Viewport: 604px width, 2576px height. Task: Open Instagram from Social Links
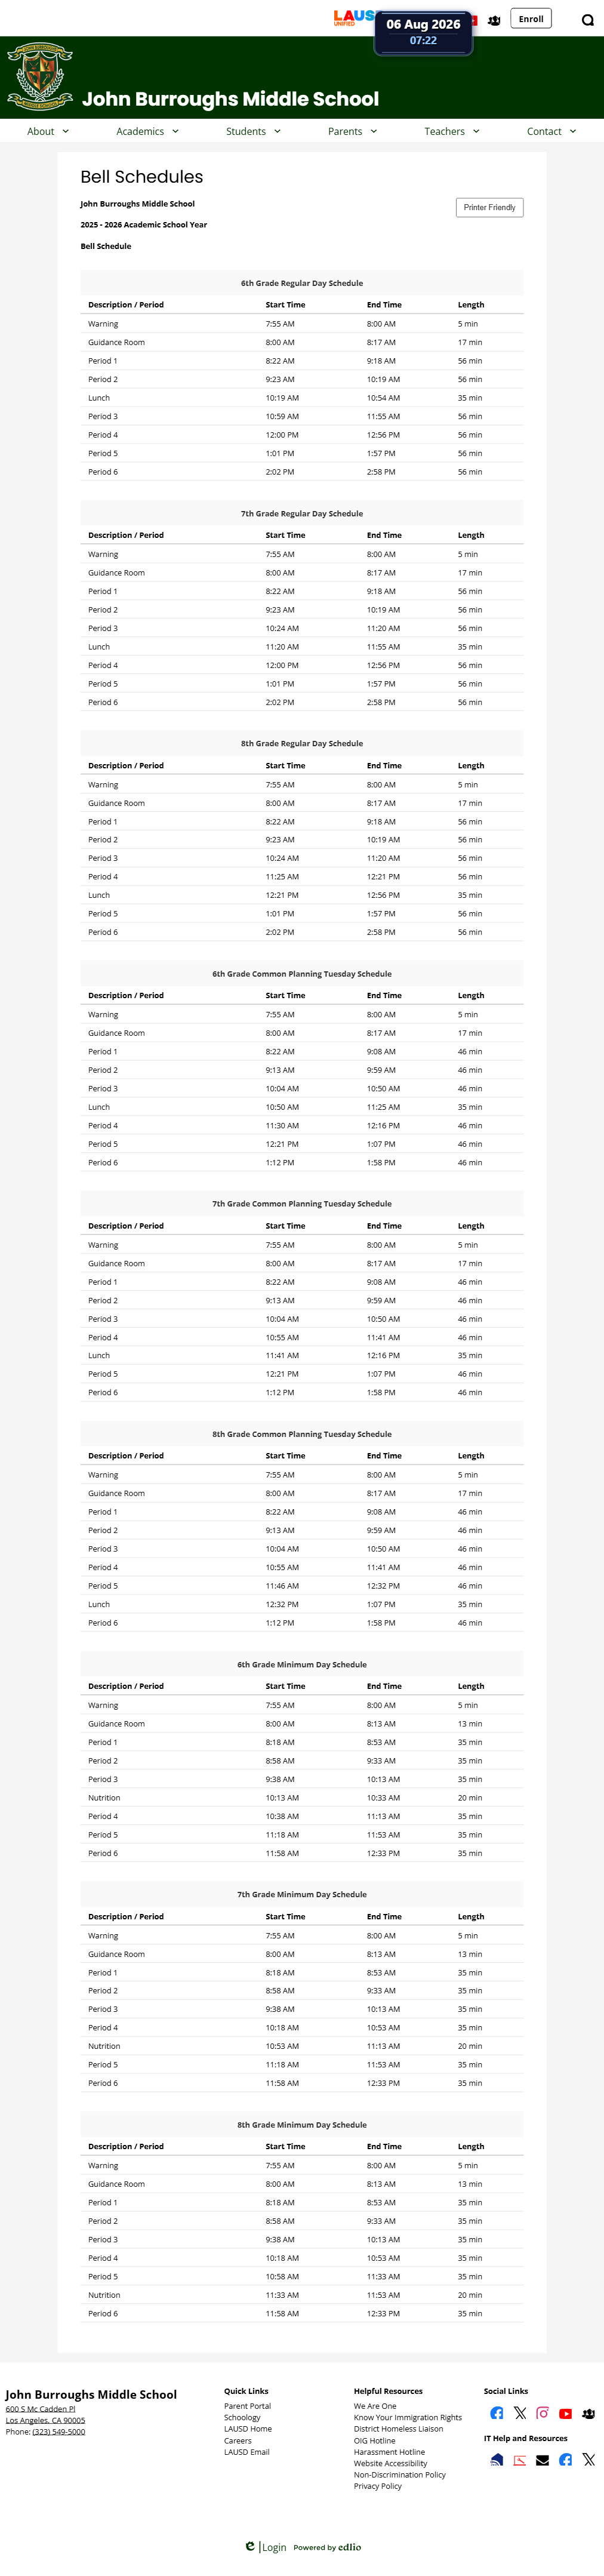(543, 2413)
